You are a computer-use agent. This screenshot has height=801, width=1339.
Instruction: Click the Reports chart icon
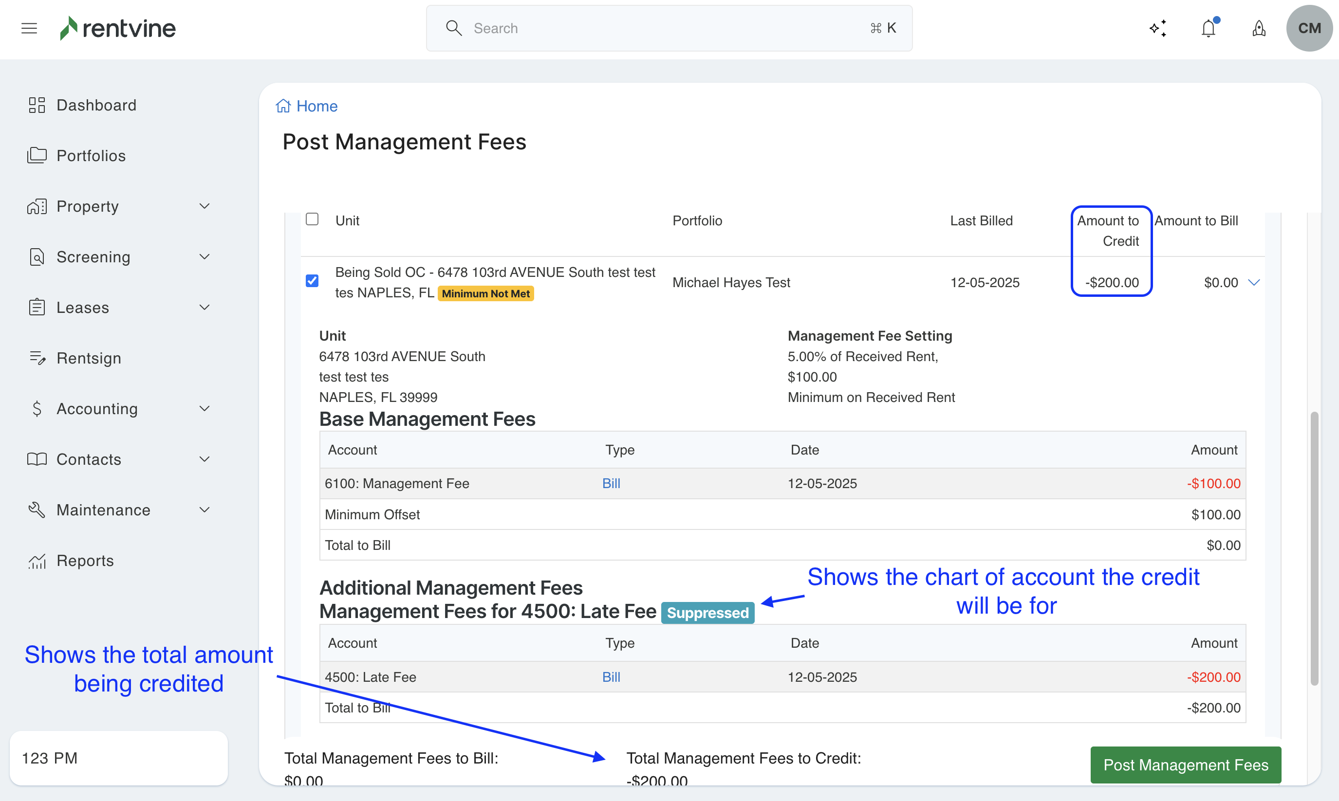pos(37,561)
